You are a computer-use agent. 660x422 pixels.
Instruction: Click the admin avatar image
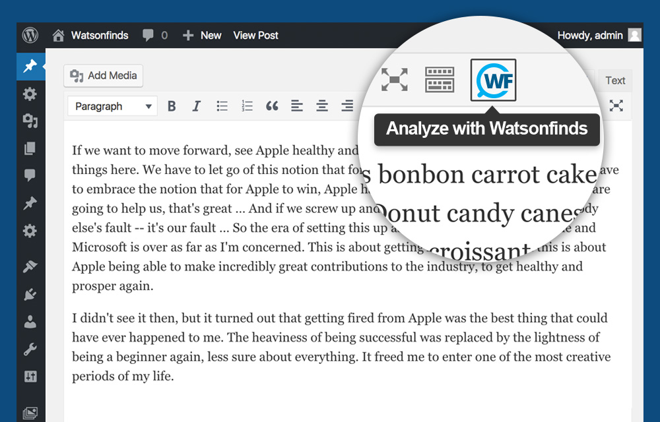[x=634, y=35]
